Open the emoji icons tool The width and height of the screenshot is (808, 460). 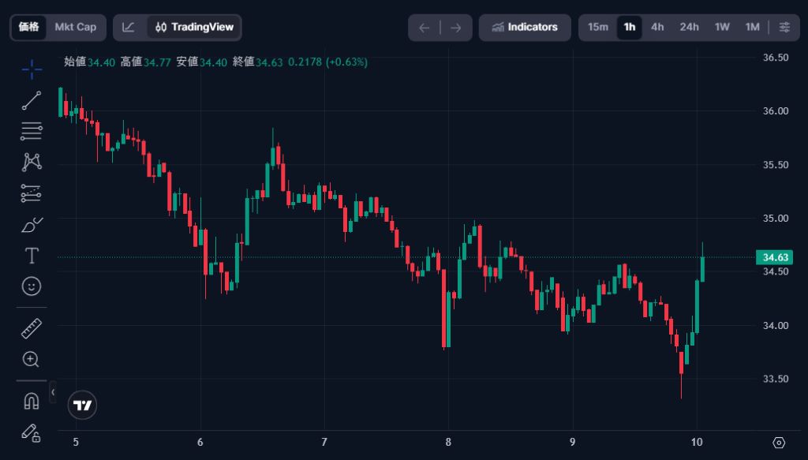pos(32,286)
